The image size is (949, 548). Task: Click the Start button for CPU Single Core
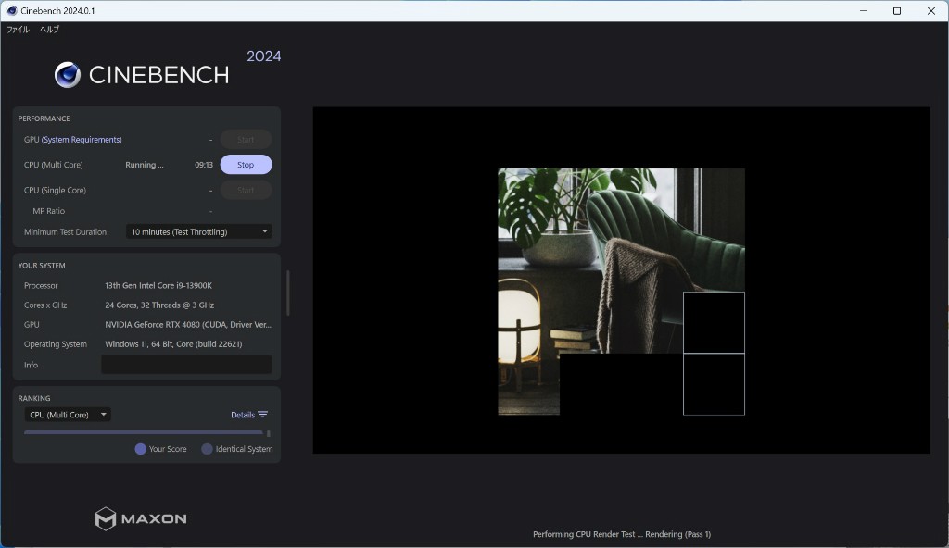(x=246, y=190)
